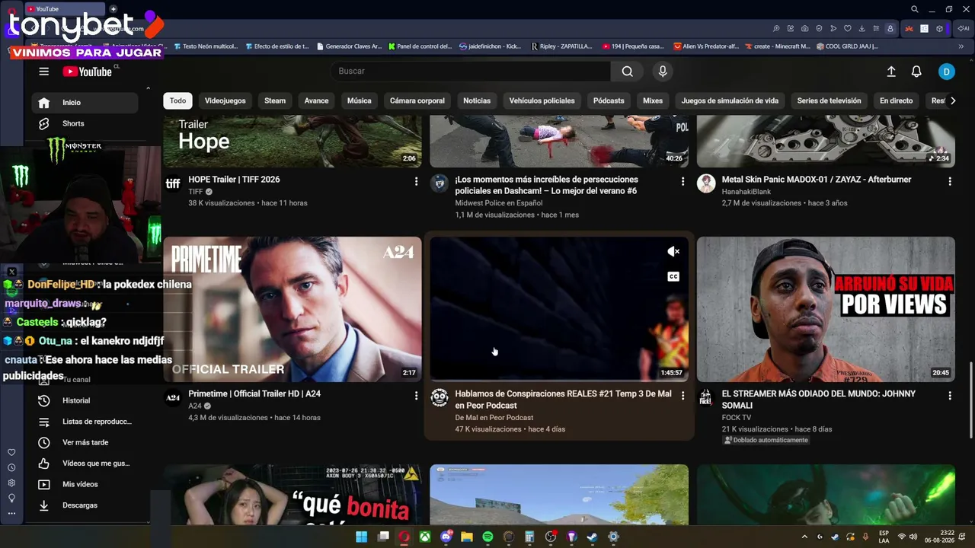Click the search magnifier button
Viewport: 975px width, 548px height.
click(x=627, y=71)
